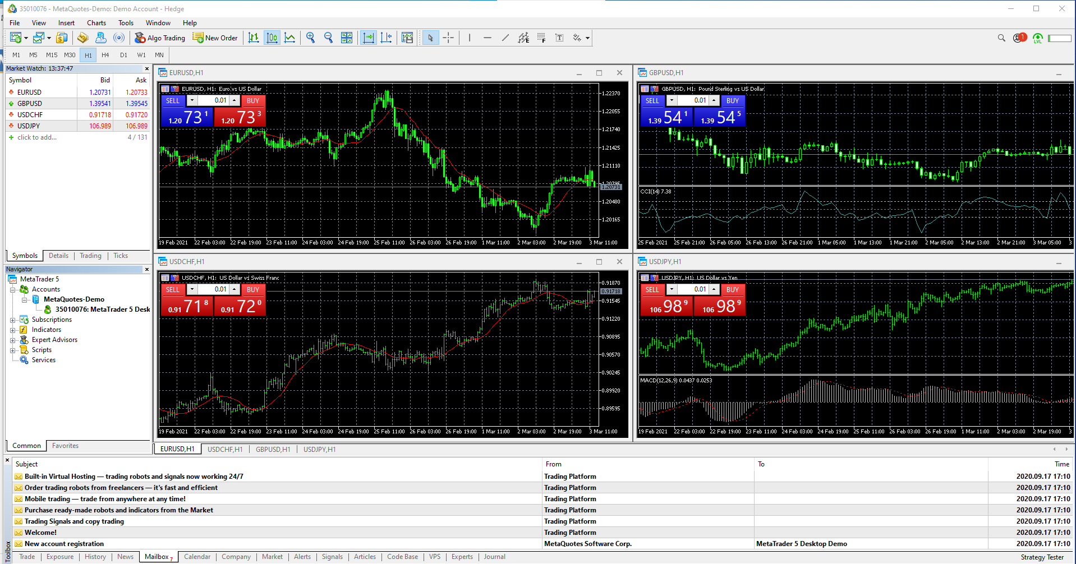Switch timeframe to M1
1076x564 pixels.
(16, 55)
